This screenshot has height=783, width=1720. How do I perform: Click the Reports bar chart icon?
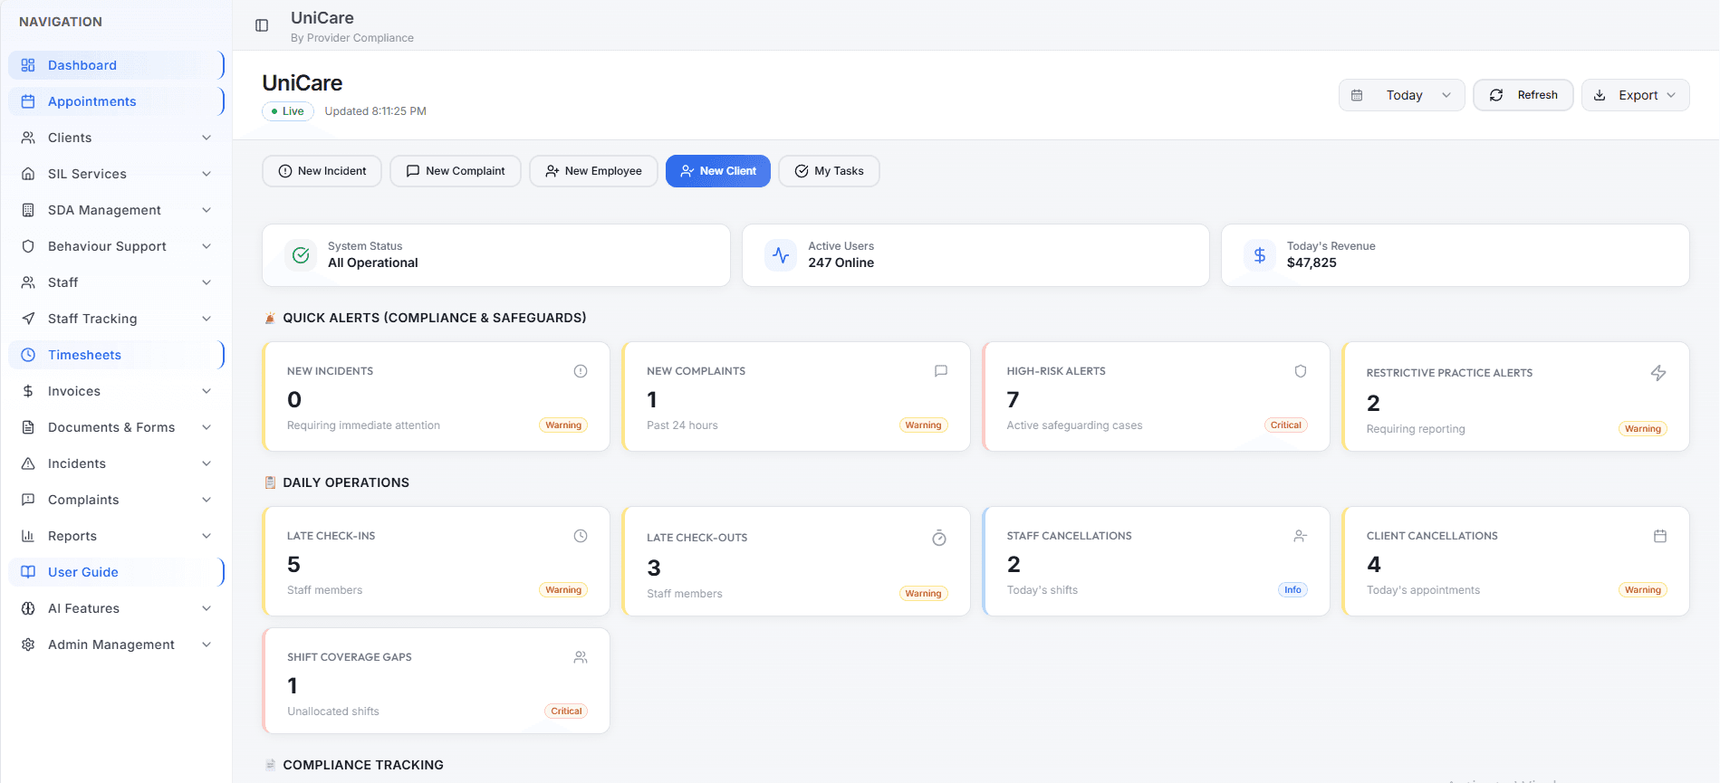(x=28, y=536)
